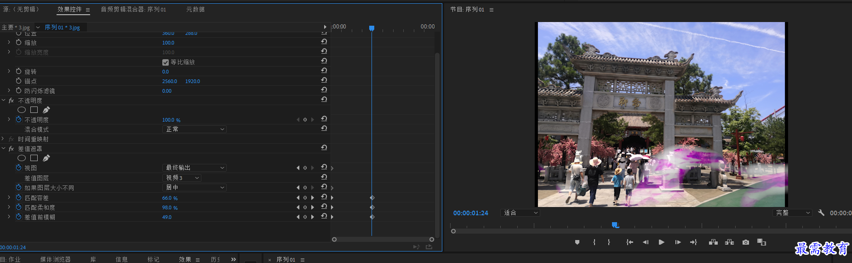
Task: Toggle the animation stopwatch for 防闪烁滤镜
Action: [18, 90]
